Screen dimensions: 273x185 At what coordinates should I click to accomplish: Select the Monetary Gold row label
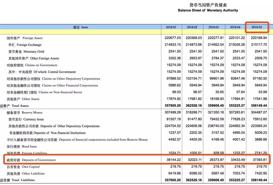click(x=27, y=52)
